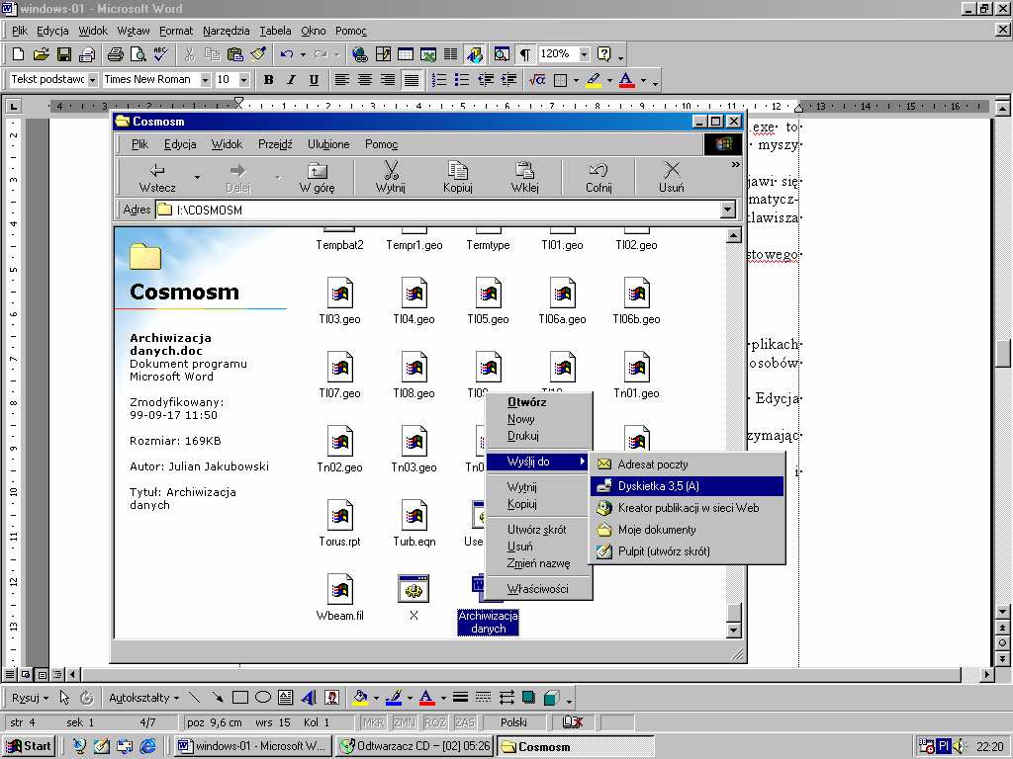Click the Start button
This screenshot has height=759, width=1013.
coord(30,746)
